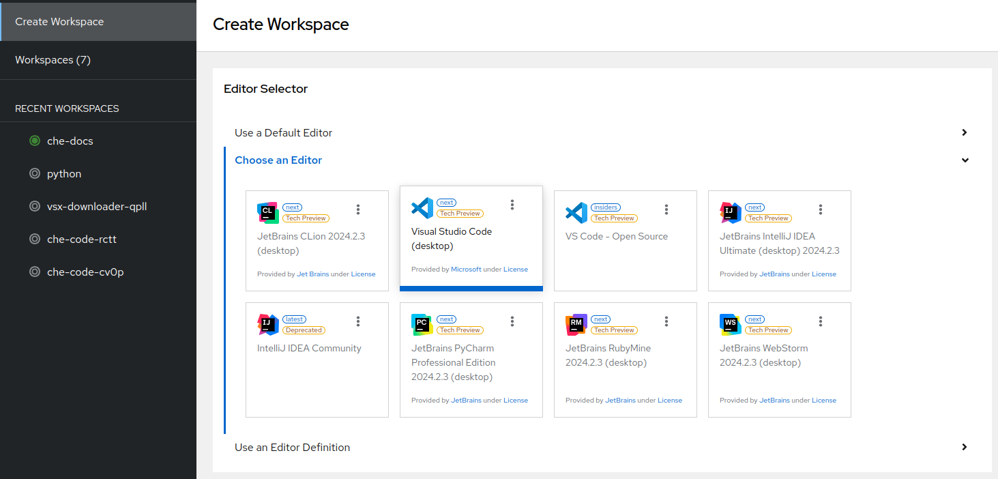
Task: Click the JetBrains PyCharm Professional logo
Action: click(x=422, y=324)
